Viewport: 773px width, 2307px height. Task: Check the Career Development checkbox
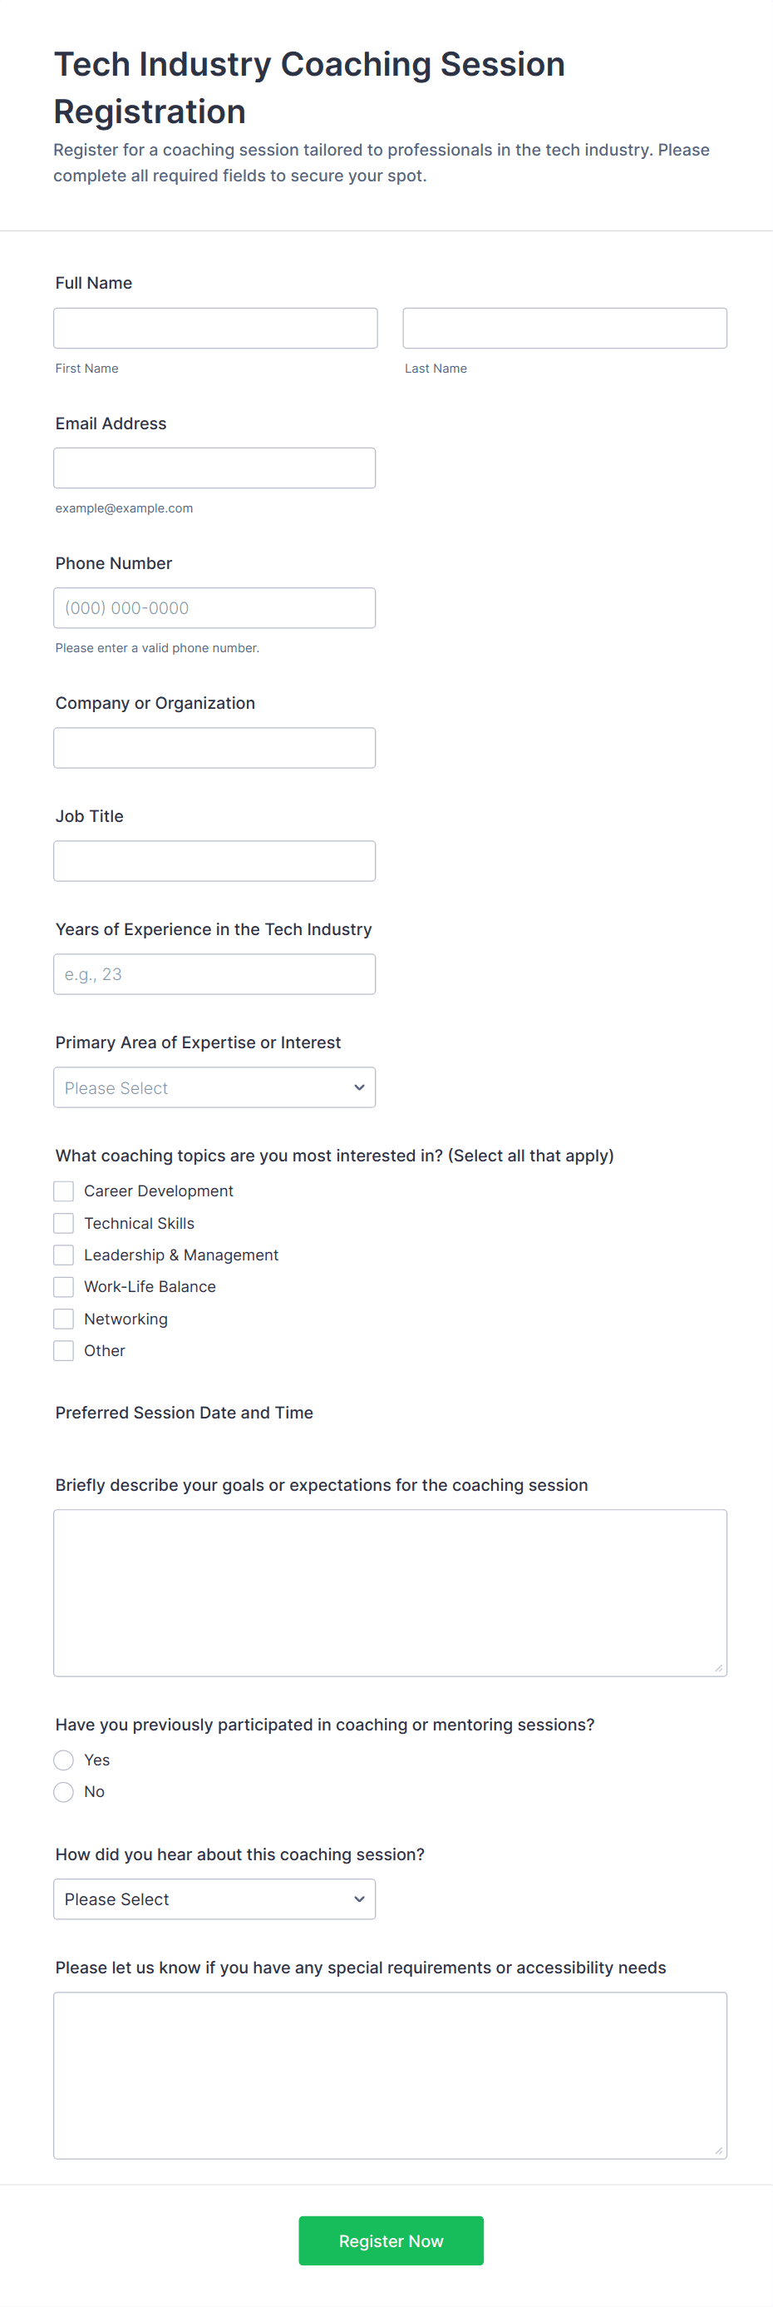[x=63, y=1191]
